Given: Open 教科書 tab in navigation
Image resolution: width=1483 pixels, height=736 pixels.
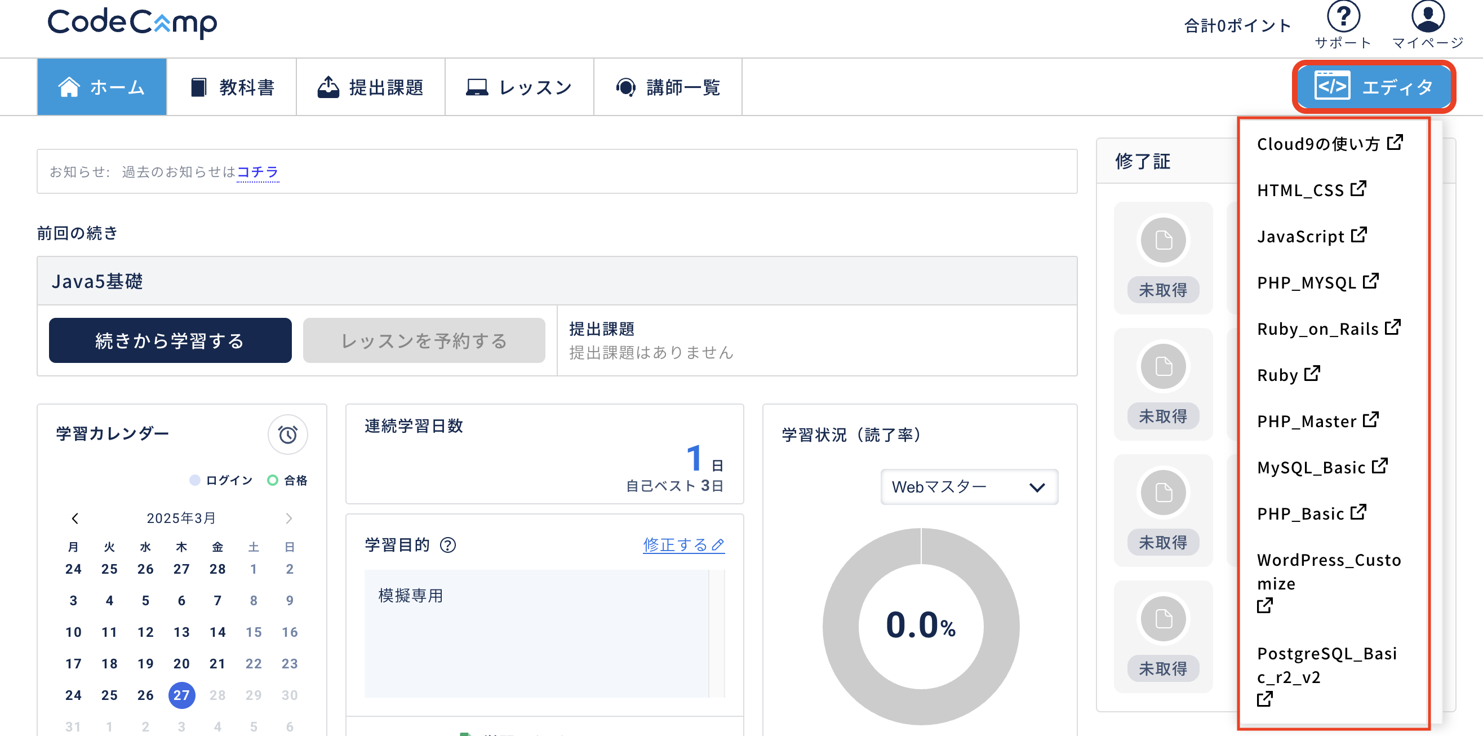Looking at the screenshot, I should coord(232,87).
